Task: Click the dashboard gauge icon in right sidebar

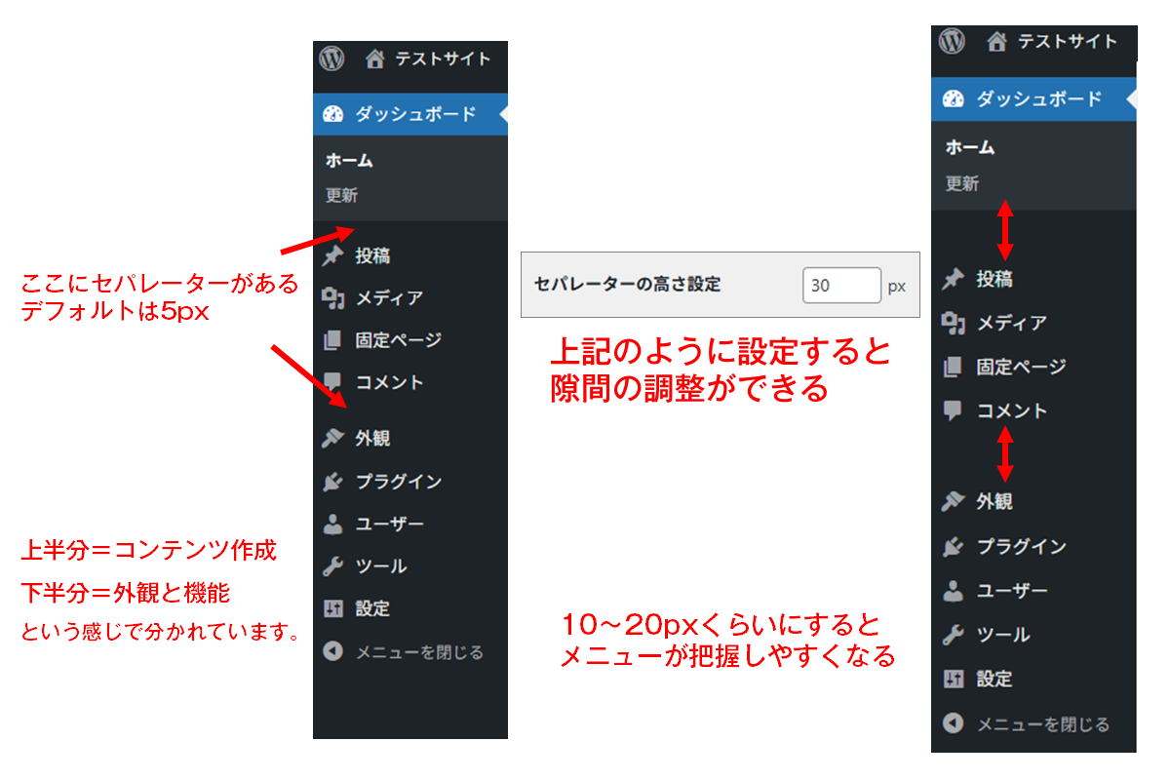Action: coord(954,98)
